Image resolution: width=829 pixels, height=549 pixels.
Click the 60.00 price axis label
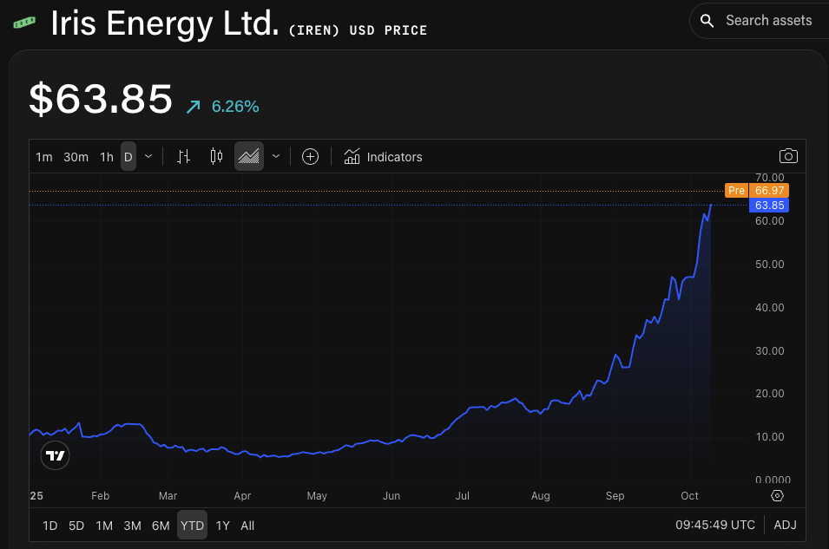coord(770,221)
